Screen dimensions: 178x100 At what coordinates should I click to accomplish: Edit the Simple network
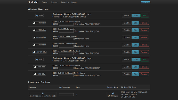tap(135, 30)
